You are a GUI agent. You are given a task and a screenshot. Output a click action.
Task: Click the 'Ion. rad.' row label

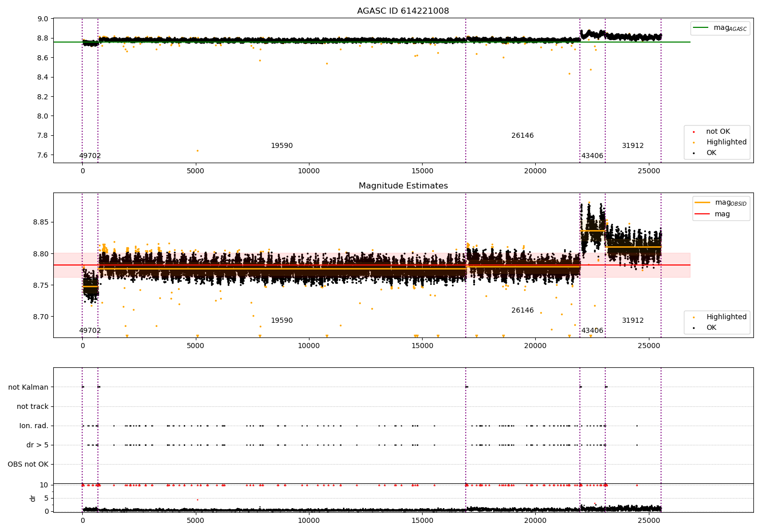coord(34,426)
